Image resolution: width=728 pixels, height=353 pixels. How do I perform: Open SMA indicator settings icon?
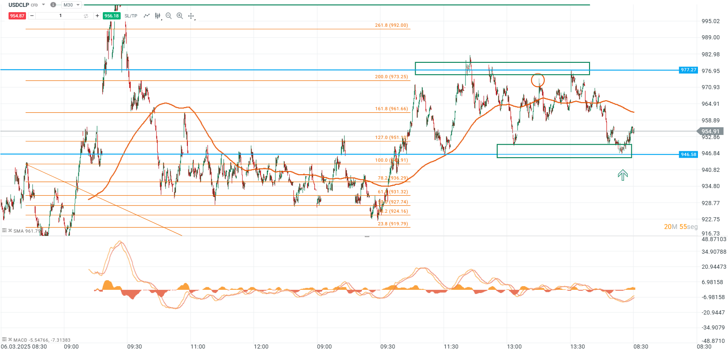pos(4,231)
